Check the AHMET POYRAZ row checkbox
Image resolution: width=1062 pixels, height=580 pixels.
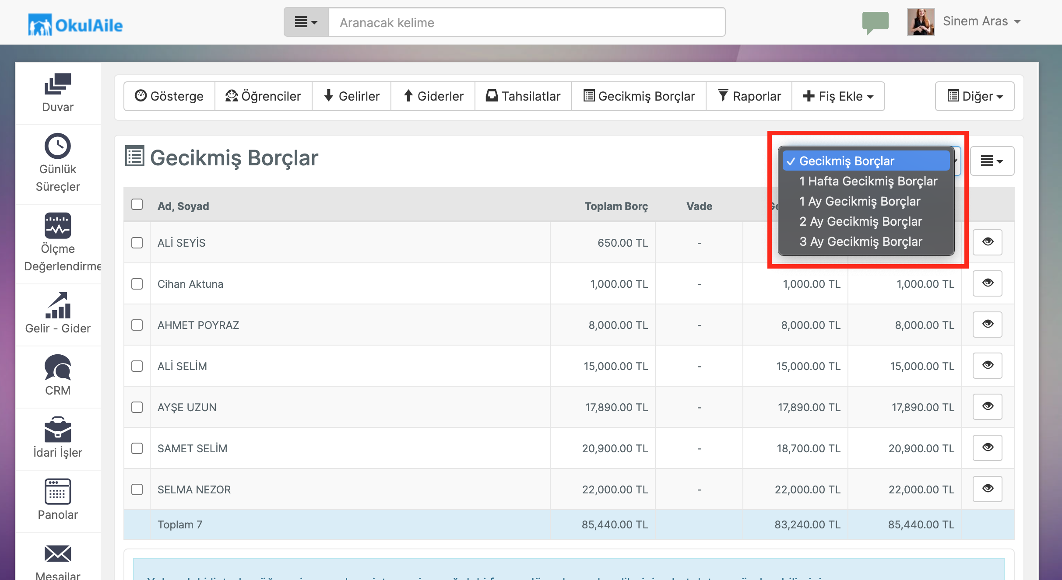pos(137,325)
